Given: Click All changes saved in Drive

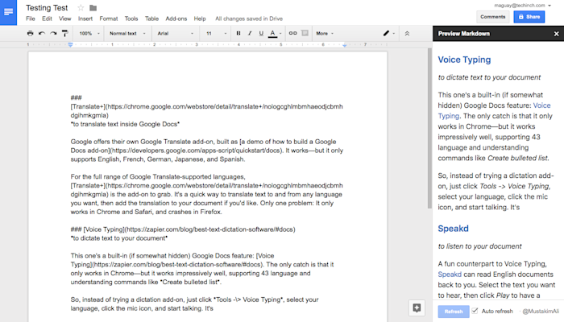Looking at the screenshot, I should [x=249, y=19].
